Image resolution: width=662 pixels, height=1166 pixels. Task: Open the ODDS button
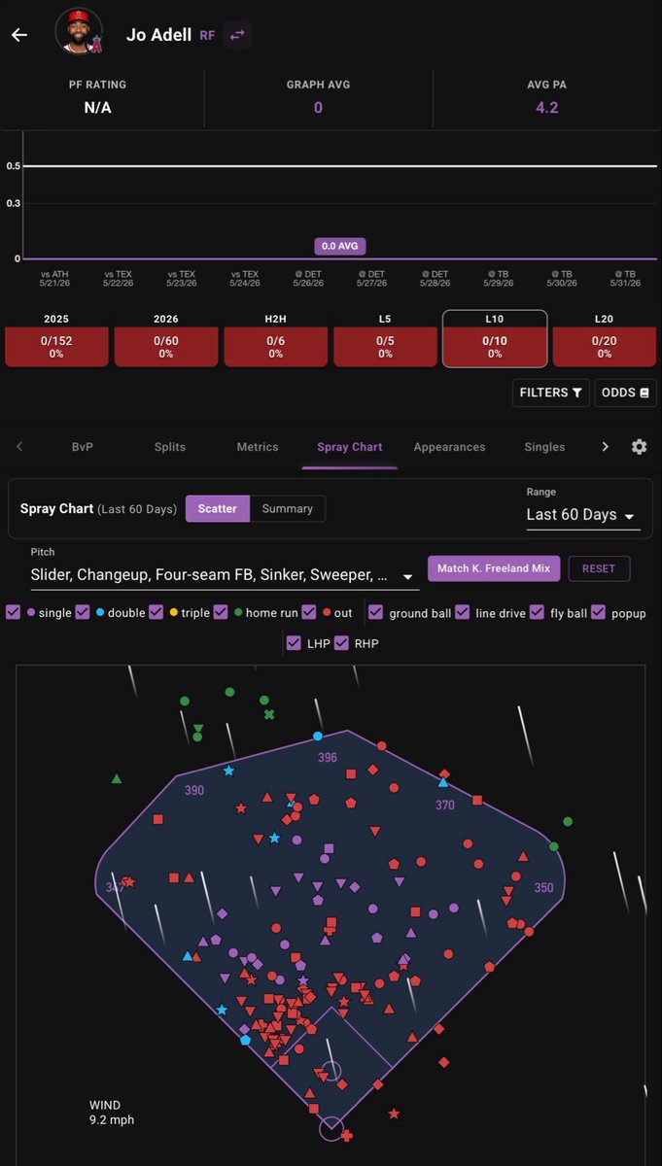625,393
